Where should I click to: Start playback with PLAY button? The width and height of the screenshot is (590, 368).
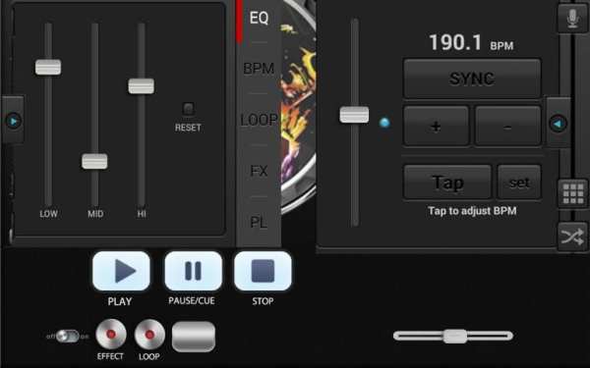(x=121, y=271)
